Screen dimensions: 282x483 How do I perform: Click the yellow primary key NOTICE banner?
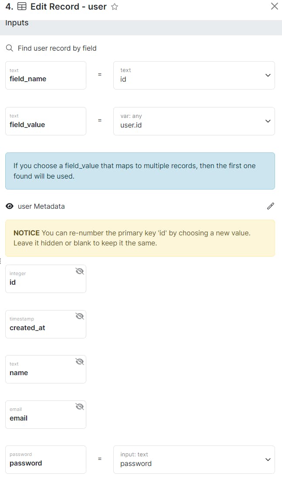point(140,238)
